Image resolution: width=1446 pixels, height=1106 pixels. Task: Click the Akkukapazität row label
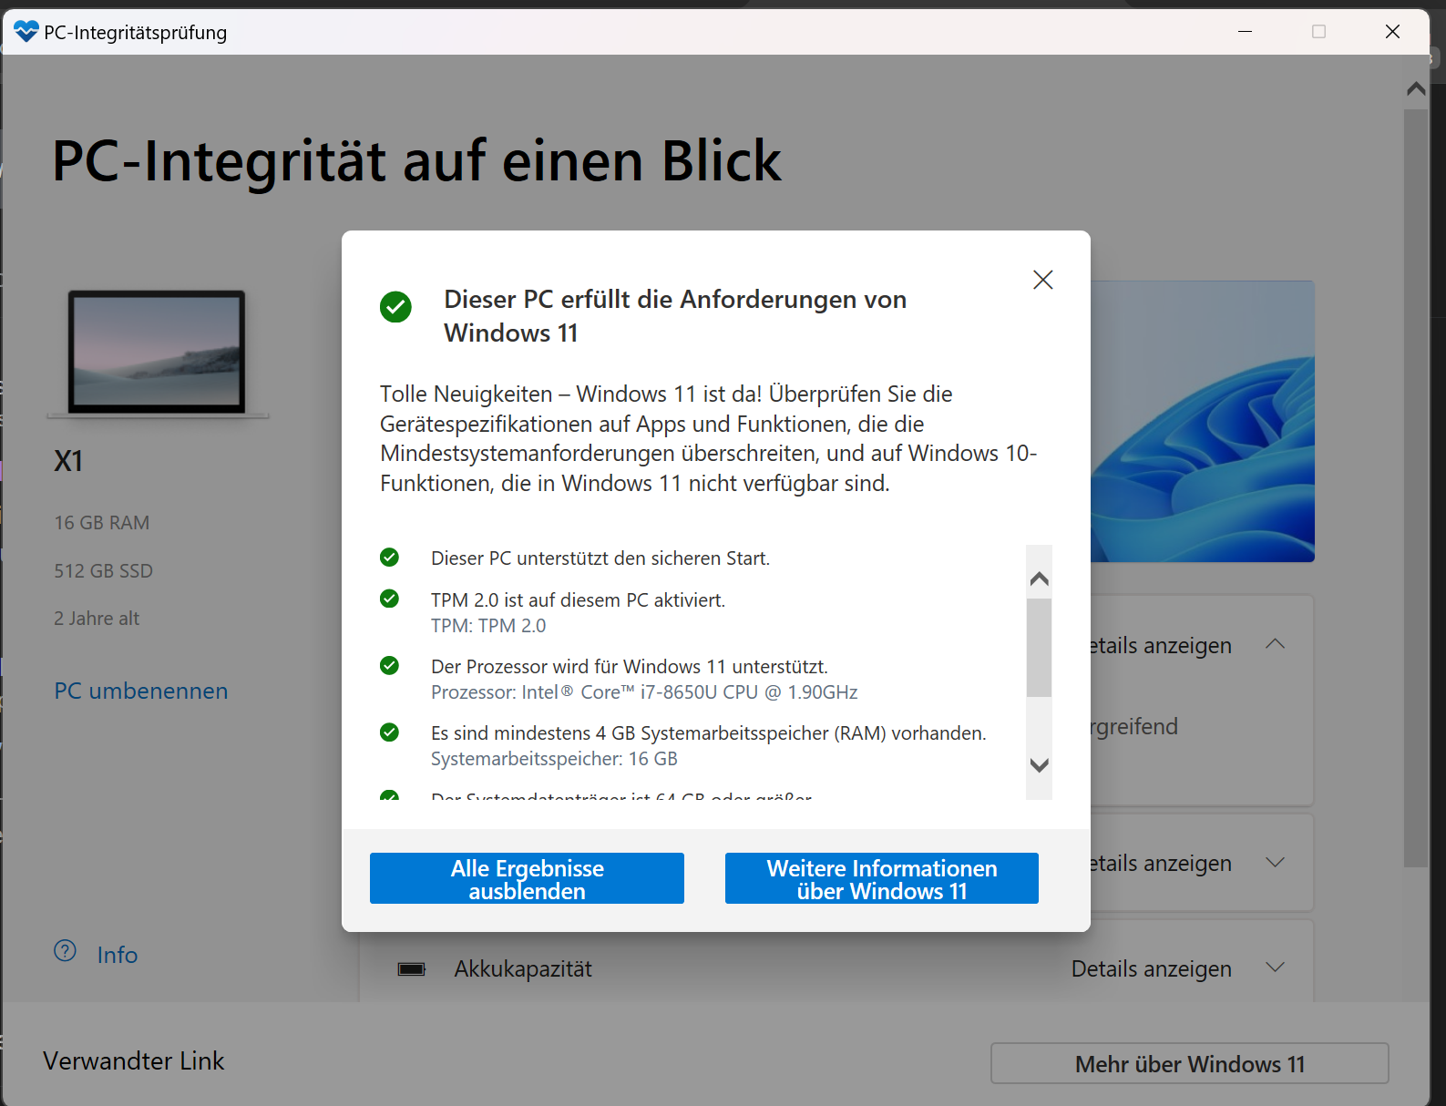523,968
